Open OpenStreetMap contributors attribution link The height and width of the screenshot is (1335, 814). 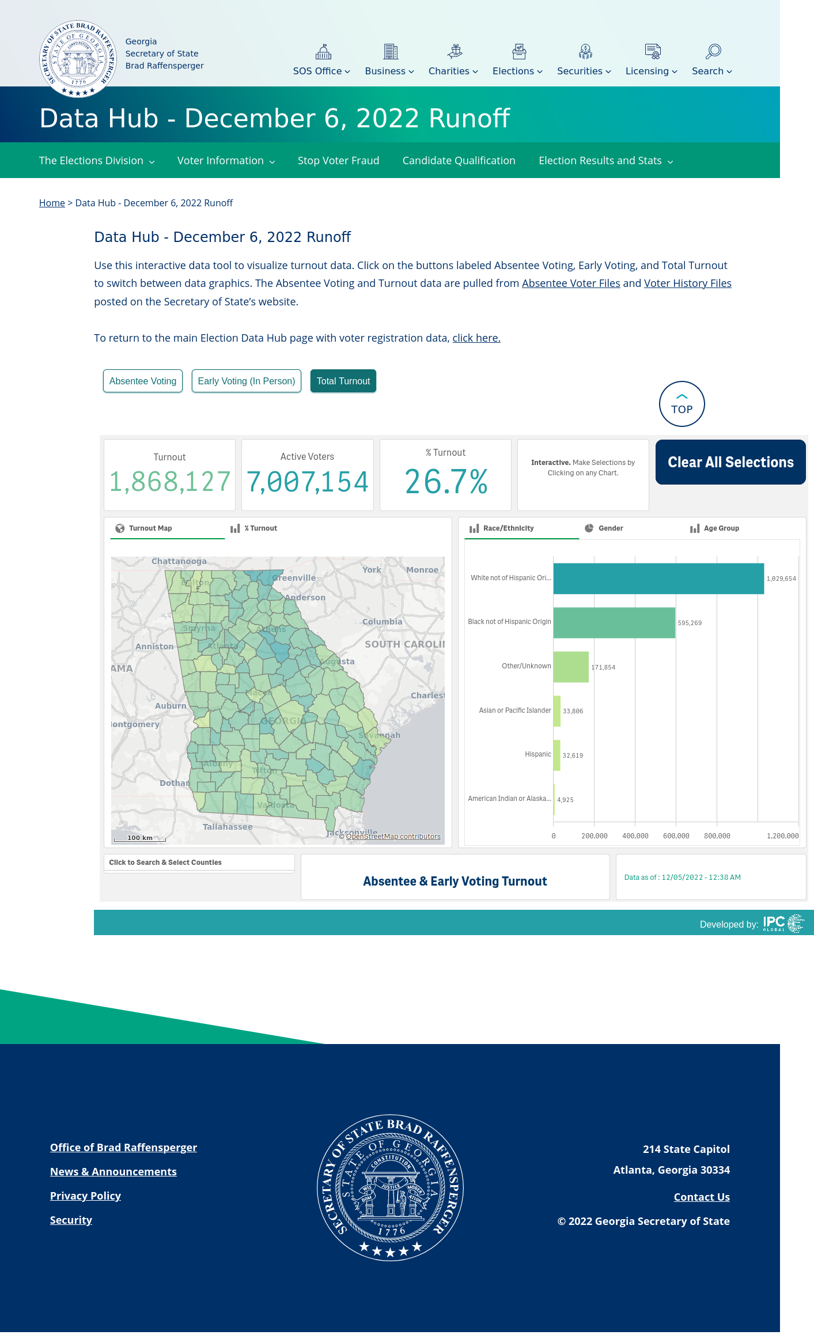point(393,837)
